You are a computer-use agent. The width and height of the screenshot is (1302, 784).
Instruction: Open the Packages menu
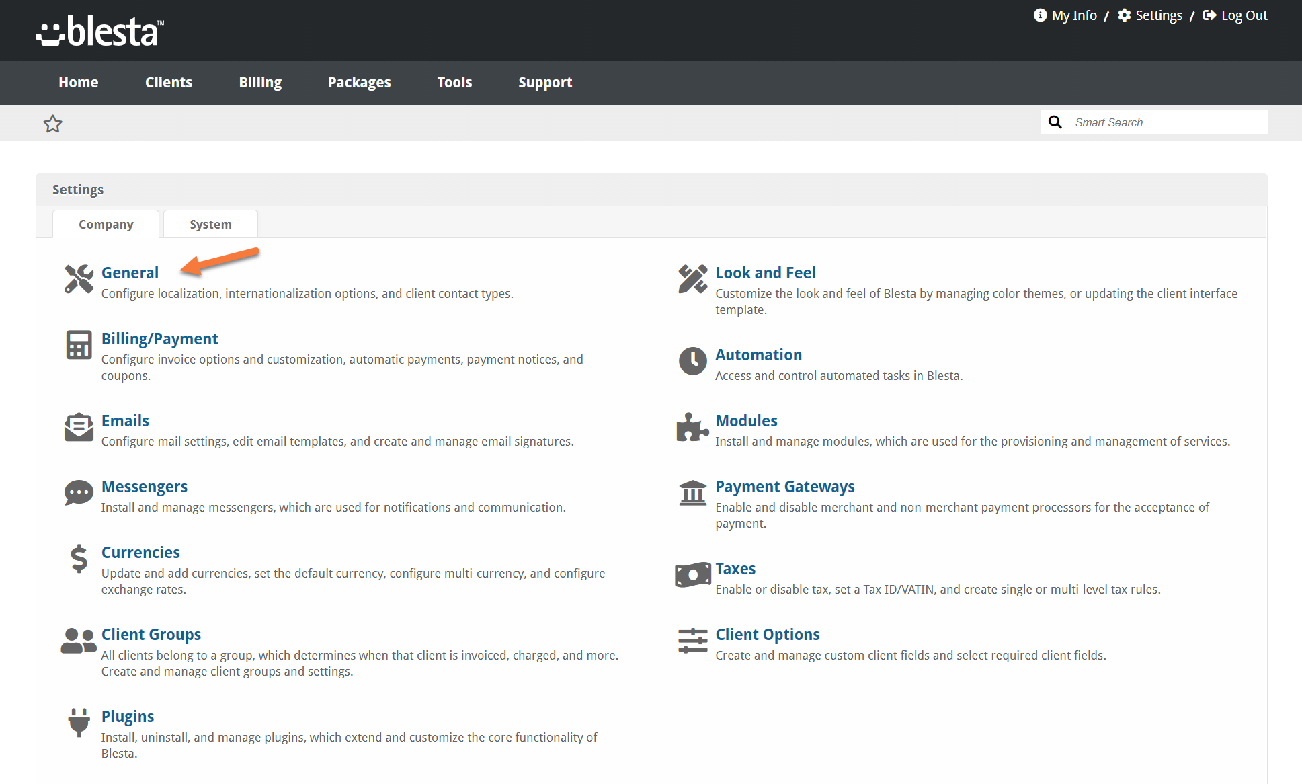[359, 83]
